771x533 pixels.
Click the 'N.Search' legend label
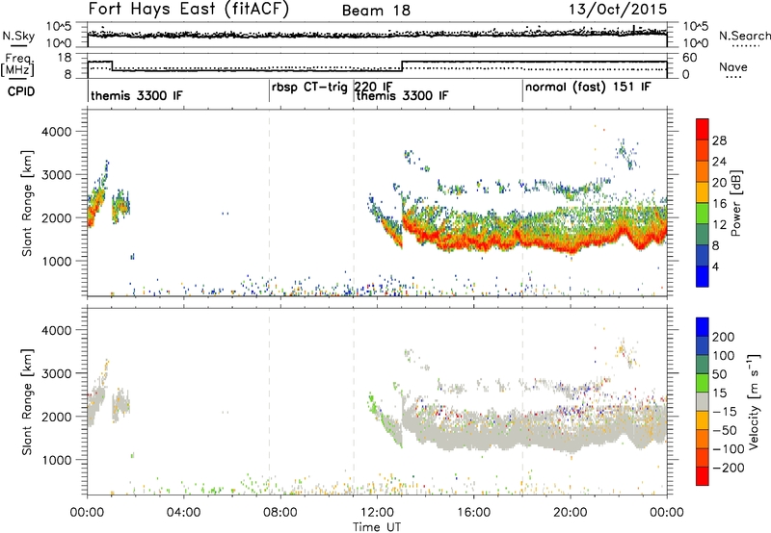coord(744,36)
